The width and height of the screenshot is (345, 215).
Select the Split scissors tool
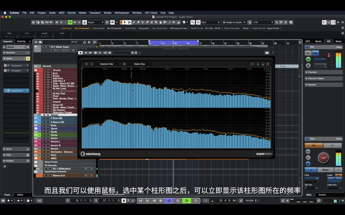[x=142, y=22]
